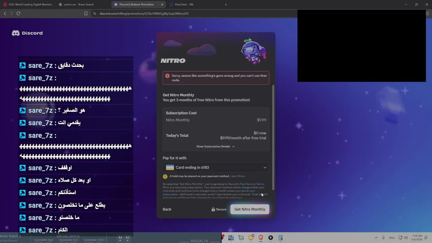The height and width of the screenshot is (243, 432).
Task: Open the Paid Service Terms link
Action: click(252, 184)
